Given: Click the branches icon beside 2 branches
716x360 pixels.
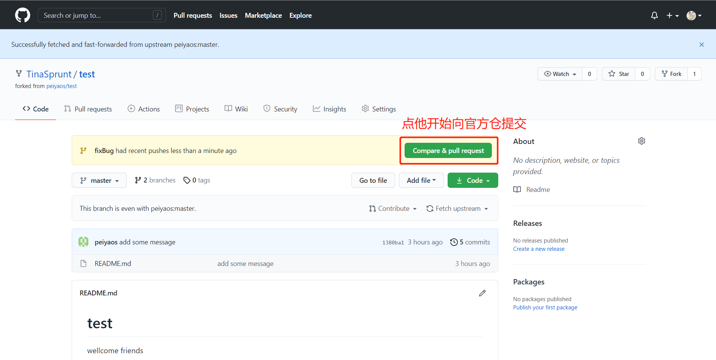Looking at the screenshot, I should 138,180.
